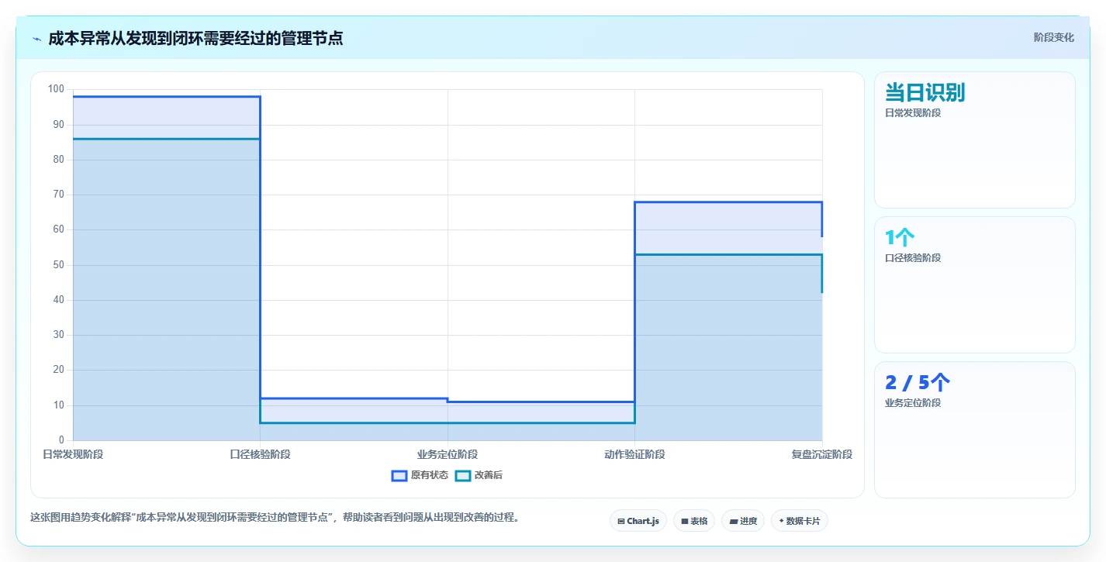Click the 复盘沉淀阶段 x-axis label
1106x562 pixels.
coord(822,454)
